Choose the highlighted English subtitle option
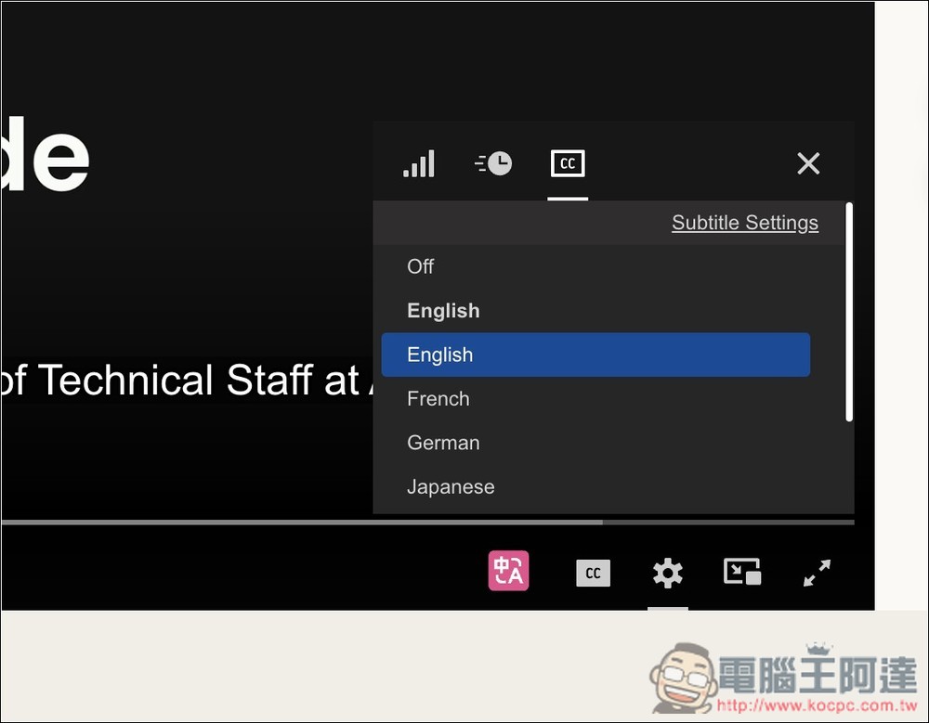The height and width of the screenshot is (723, 929). point(595,355)
